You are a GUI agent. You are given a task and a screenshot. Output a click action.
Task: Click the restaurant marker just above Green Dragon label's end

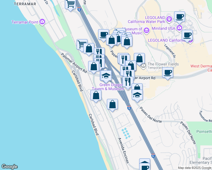click(128, 82)
